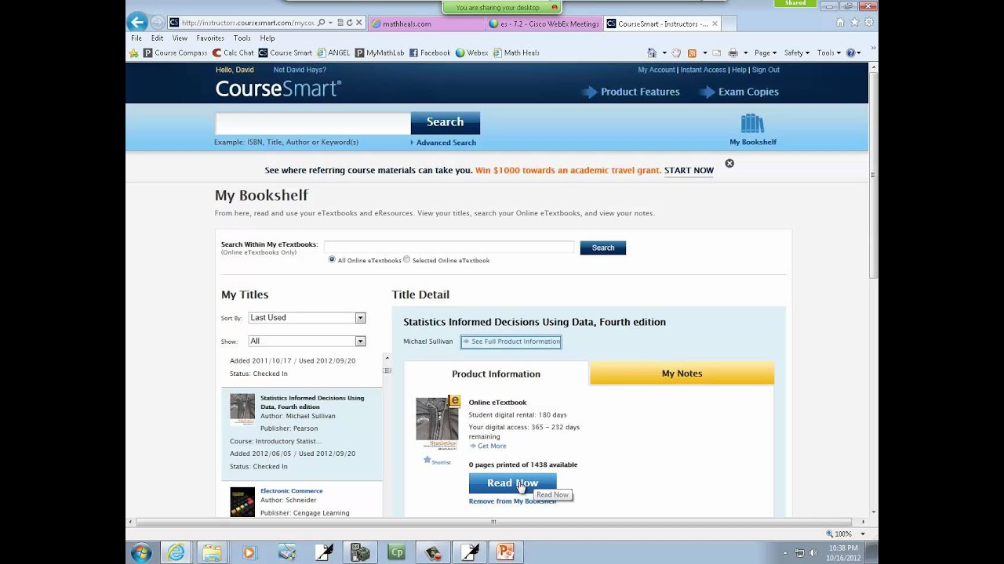Open the Electronic Commerce title
1004x564 pixels.
(291, 491)
